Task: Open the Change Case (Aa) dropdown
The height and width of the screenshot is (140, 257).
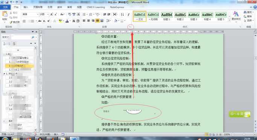Action: 62,14
